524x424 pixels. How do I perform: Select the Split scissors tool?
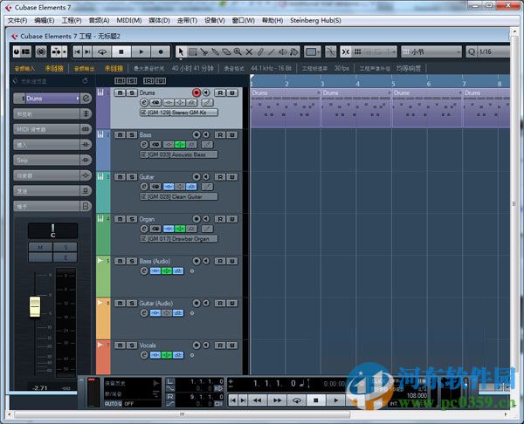click(203, 51)
